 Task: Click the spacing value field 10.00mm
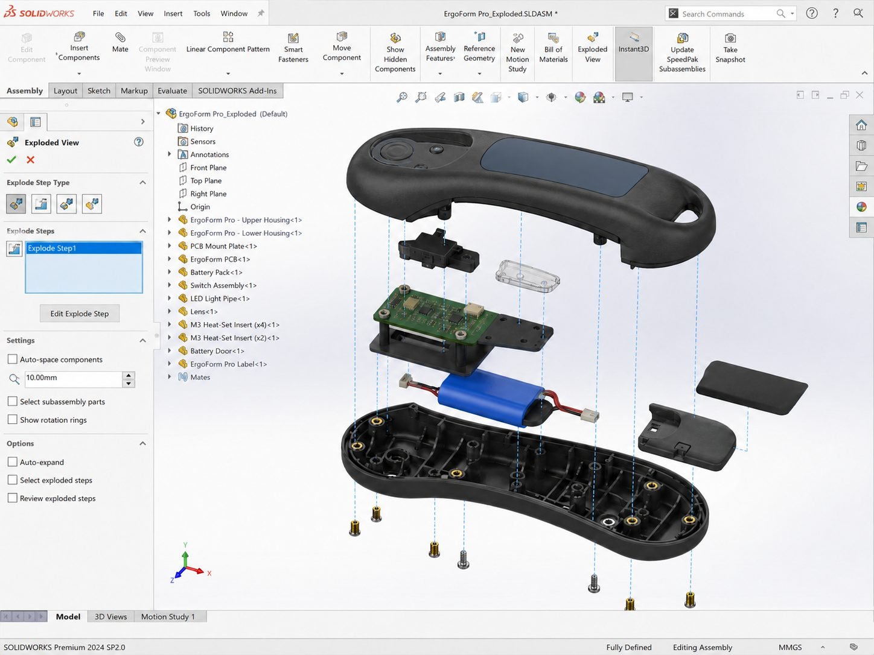click(x=73, y=378)
